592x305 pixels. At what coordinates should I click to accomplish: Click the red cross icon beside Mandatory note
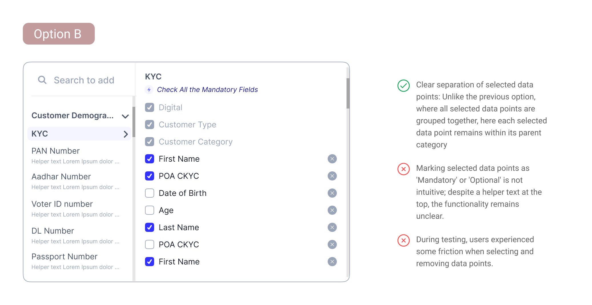pos(404,169)
